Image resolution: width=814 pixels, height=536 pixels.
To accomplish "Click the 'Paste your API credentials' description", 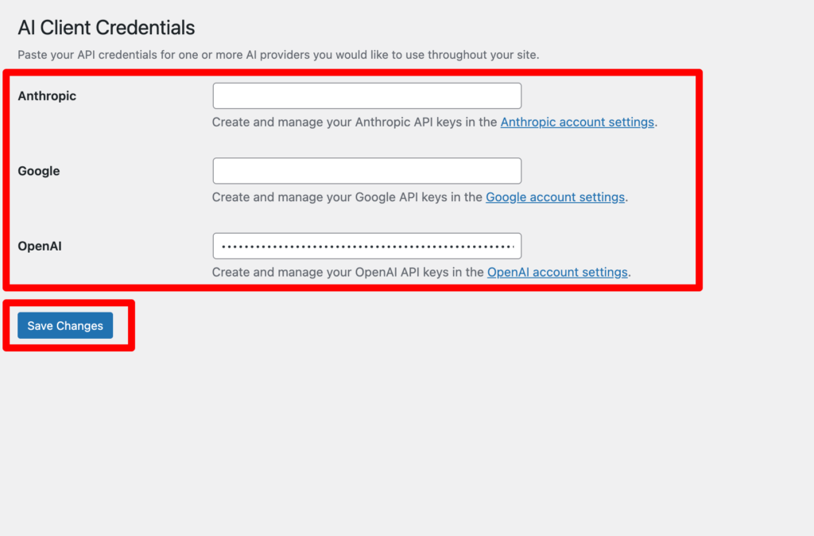I will pos(278,55).
